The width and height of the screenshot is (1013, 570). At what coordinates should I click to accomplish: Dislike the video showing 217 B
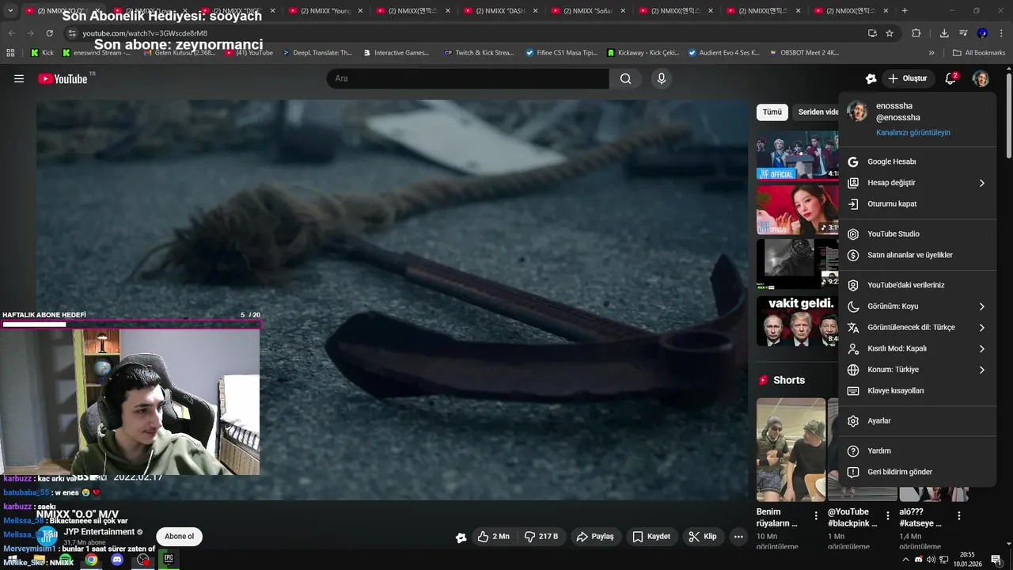pos(541,537)
